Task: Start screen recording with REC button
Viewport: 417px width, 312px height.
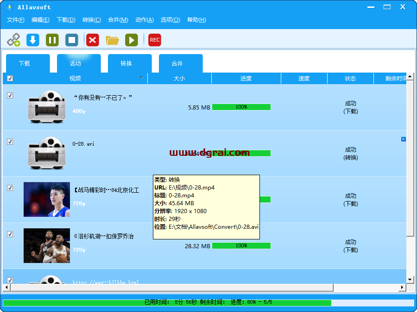Action: click(x=154, y=40)
